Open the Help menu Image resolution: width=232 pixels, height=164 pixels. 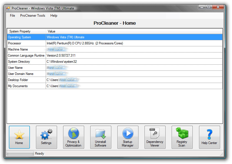54,16
